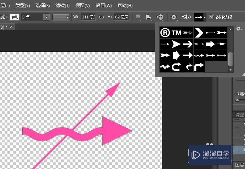
Task: Open the 视图(V) menu
Action: [x=82, y=6]
